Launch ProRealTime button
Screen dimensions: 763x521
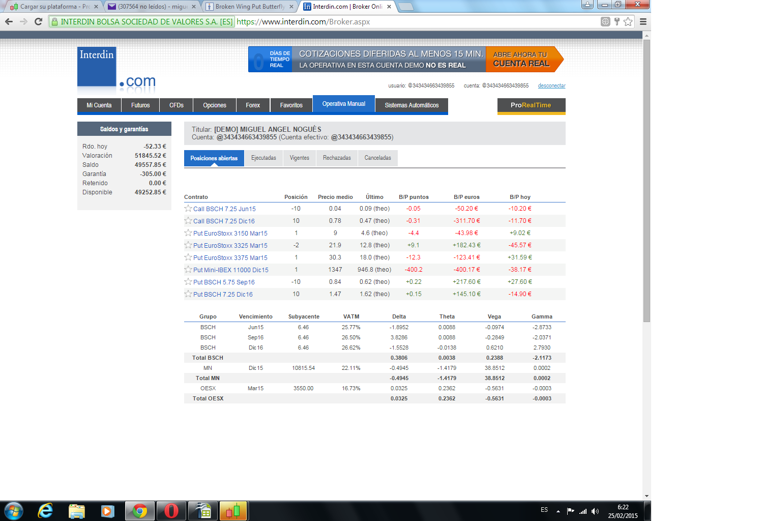click(x=531, y=105)
